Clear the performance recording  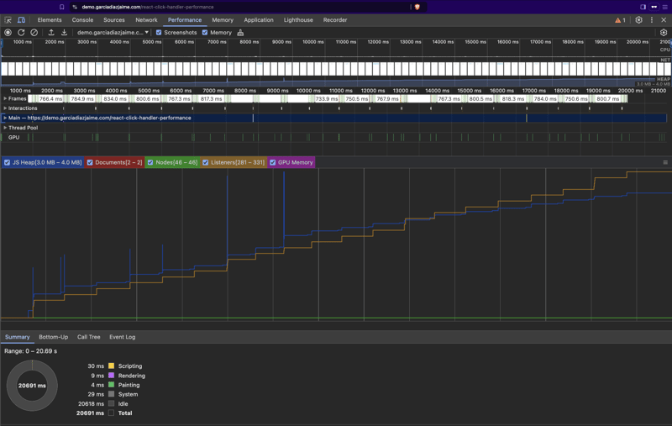[34, 33]
